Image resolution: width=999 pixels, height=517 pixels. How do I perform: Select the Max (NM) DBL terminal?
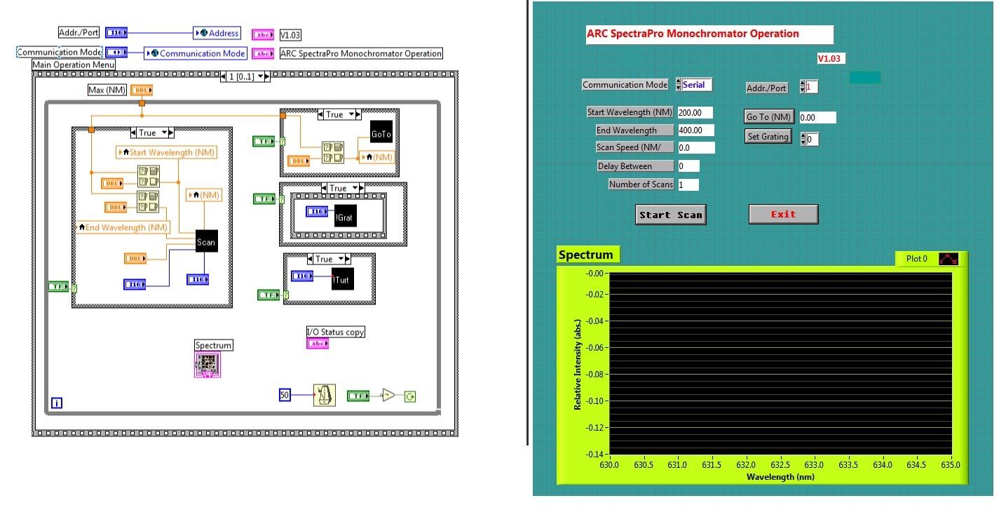(x=142, y=90)
